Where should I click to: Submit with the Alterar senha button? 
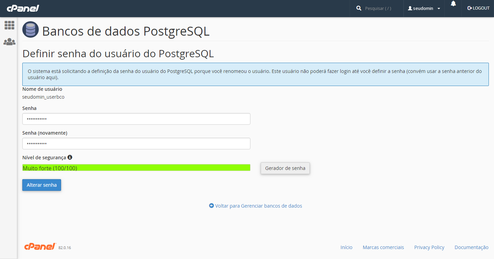pos(42,185)
